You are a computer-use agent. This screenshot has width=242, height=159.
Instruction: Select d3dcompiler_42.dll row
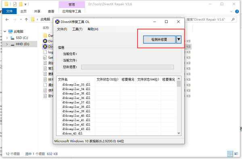click(x=117, y=125)
